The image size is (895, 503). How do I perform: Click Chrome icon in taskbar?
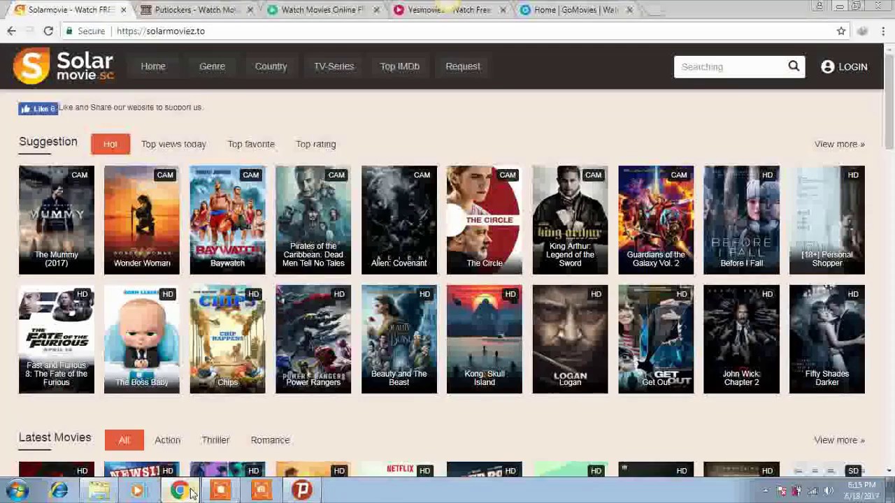coord(179,490)
